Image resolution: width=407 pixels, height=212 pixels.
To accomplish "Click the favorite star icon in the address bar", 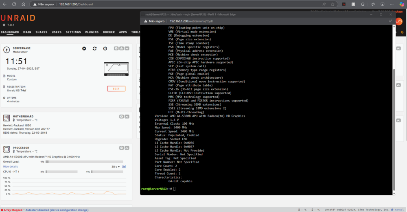I will [333, 4].
